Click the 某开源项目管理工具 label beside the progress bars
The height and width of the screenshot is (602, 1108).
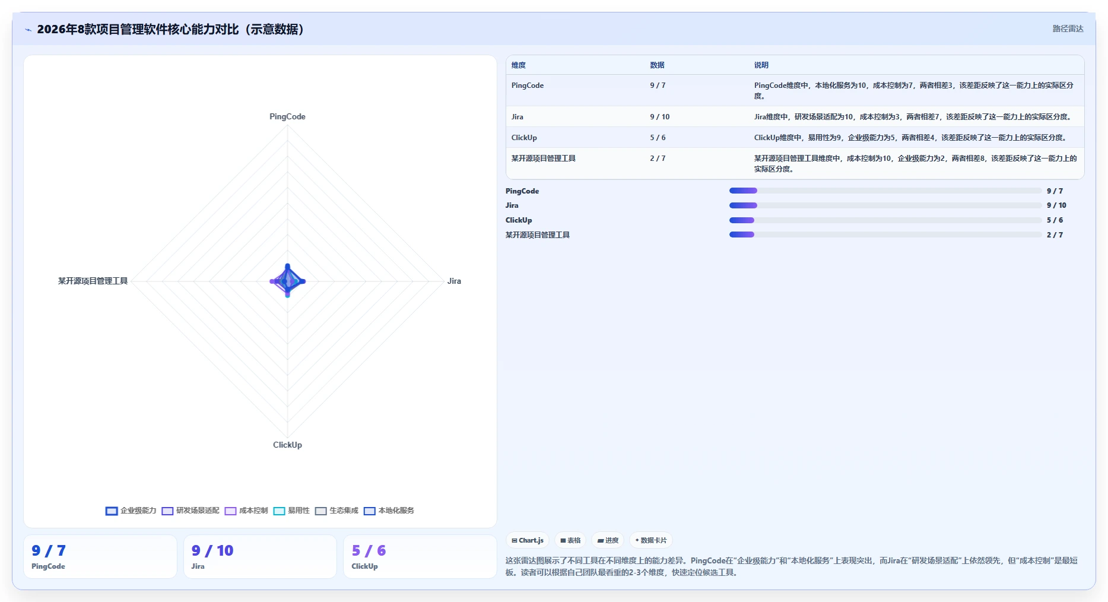(x=538, y=235)
